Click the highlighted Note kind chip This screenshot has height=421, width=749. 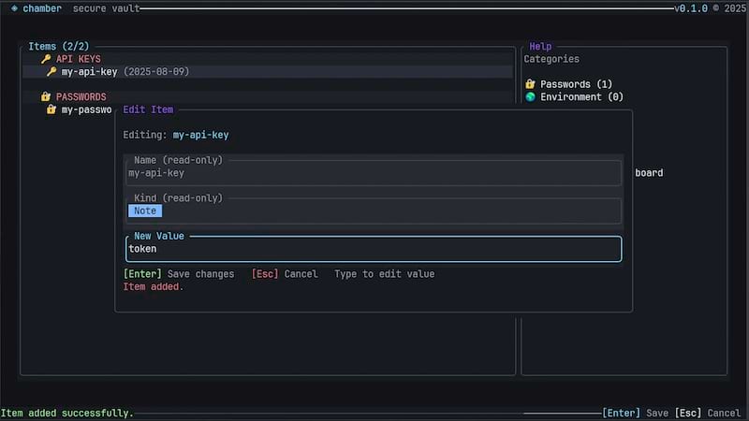click(x=145, y=210)
